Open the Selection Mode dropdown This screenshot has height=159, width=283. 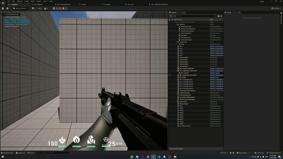21,8
